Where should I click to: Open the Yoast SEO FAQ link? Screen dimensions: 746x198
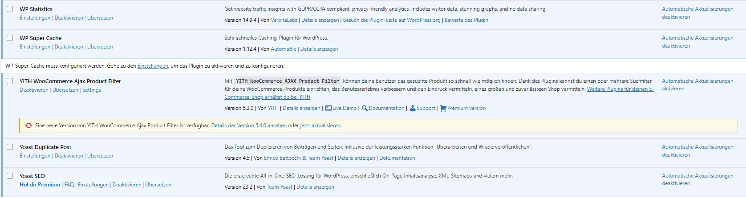69,185
